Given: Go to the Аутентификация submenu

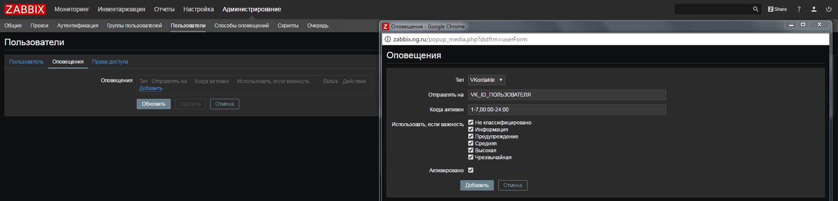Looking at the screenshot, I should 78,26.
